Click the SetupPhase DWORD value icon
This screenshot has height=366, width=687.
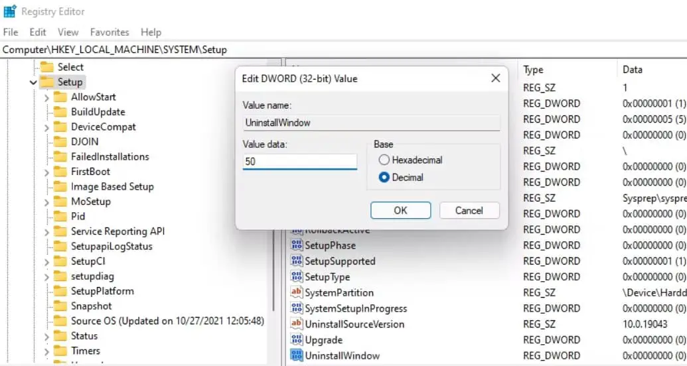[297, 245]
